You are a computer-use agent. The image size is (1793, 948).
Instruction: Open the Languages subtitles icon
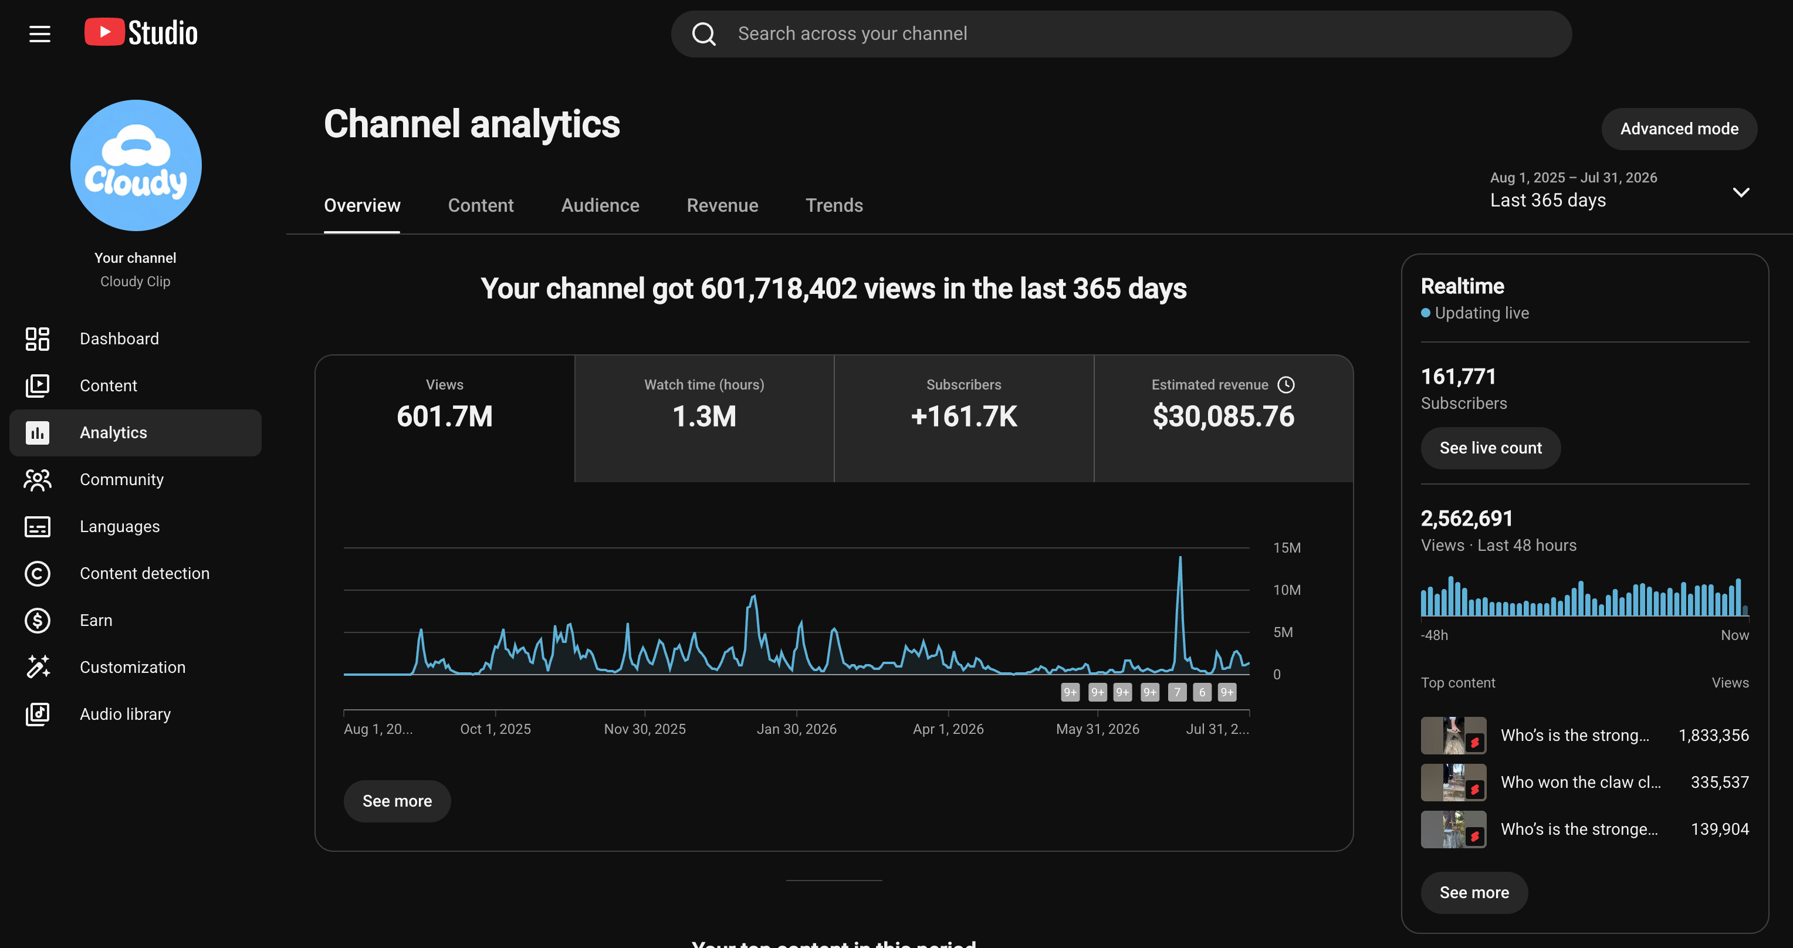tap(38, 527)
